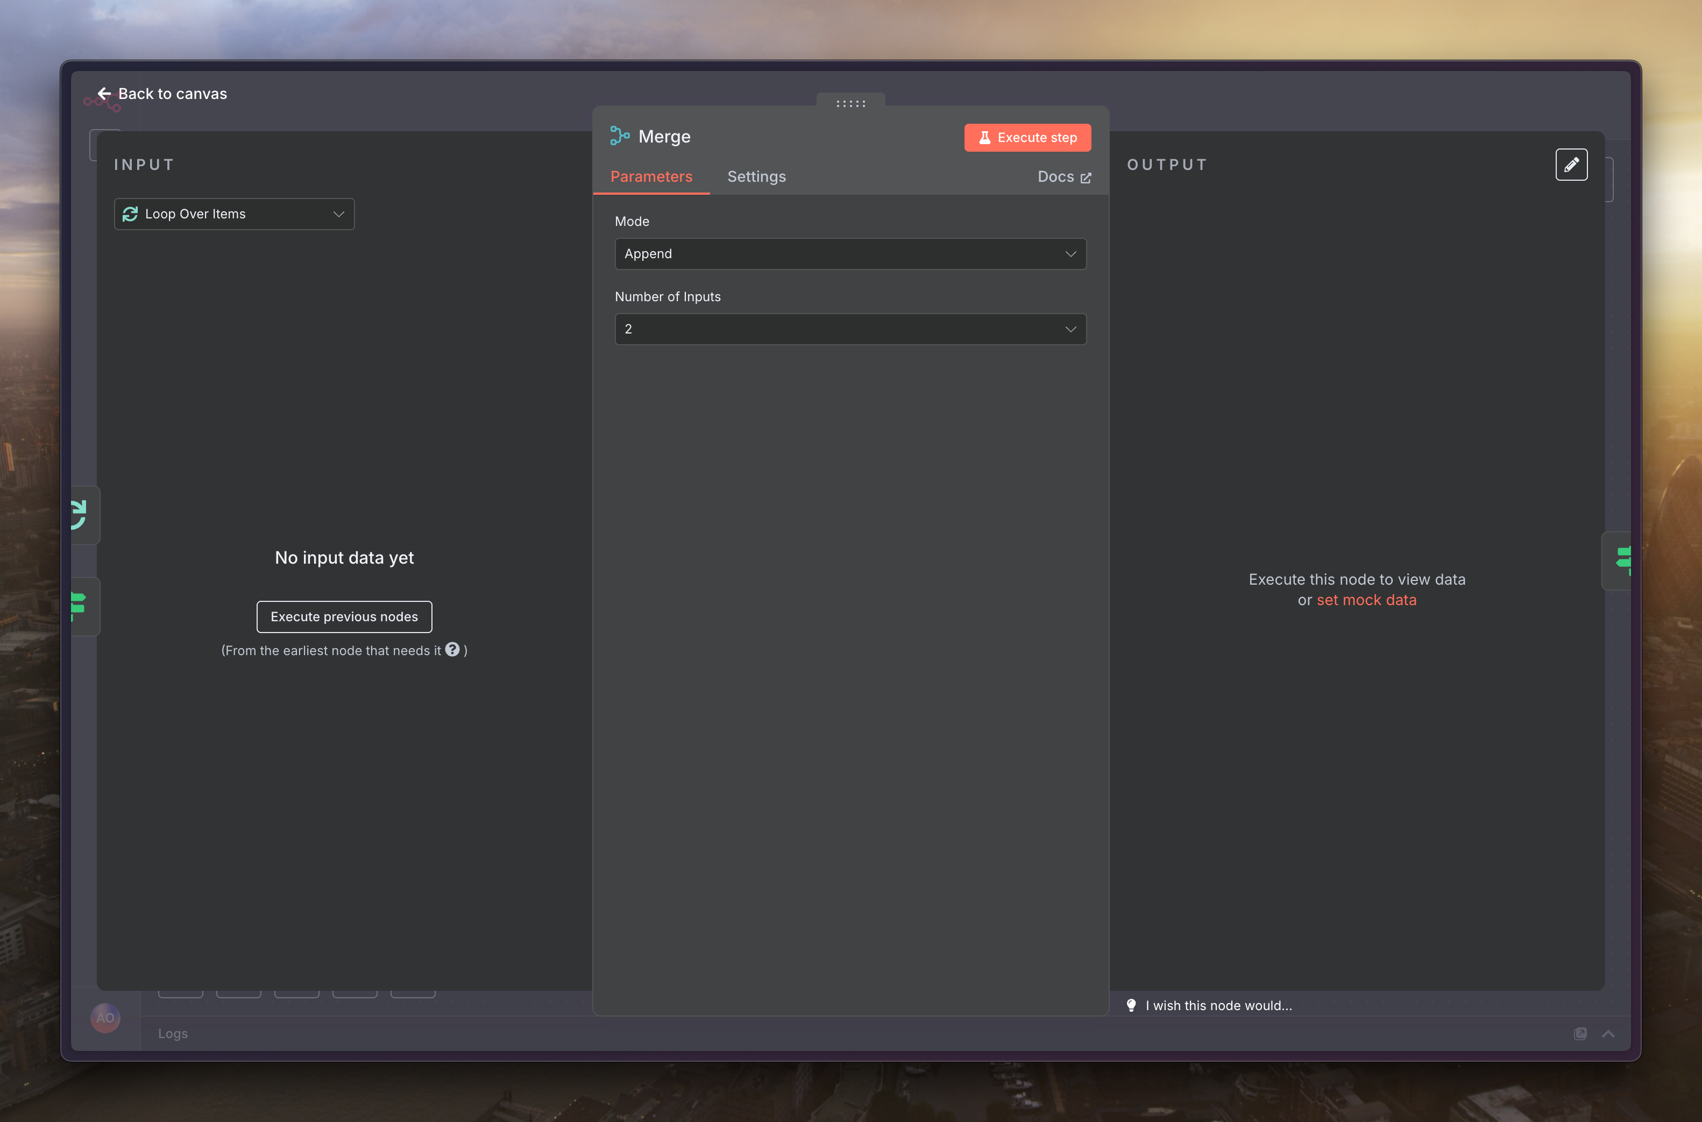Click the set mock data link
The height and width of the screenshot is (1122, 1702).
pos(1366,600)
